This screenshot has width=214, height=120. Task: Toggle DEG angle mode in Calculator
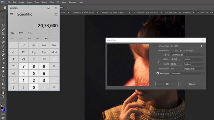[12, 33]
